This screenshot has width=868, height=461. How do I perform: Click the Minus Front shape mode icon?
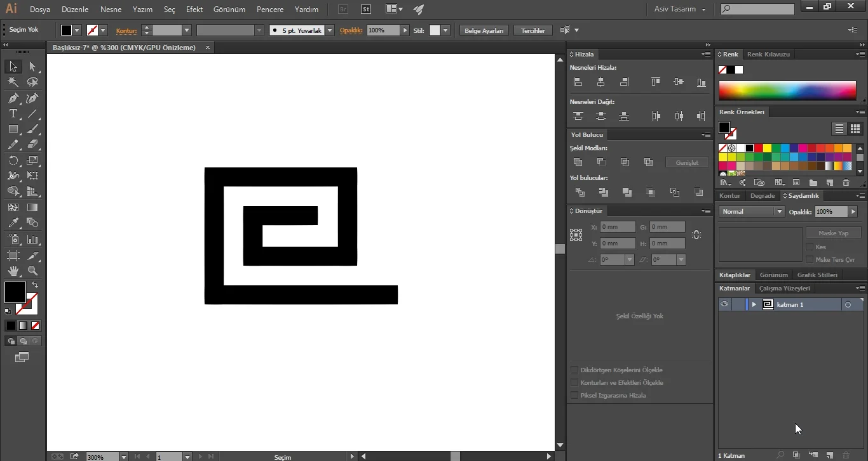click(x=601, y=162)
